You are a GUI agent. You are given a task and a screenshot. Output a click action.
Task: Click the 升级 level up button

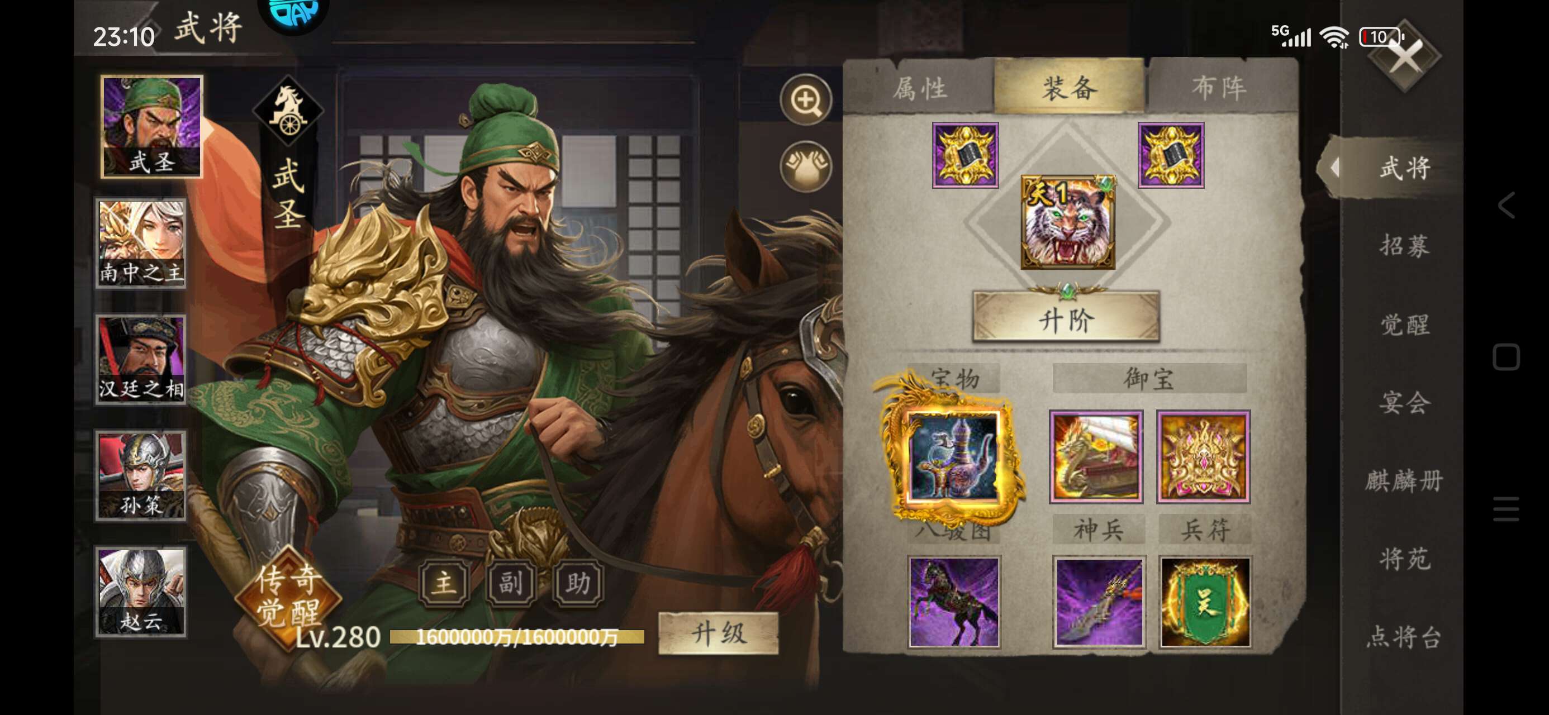(718, 633)
